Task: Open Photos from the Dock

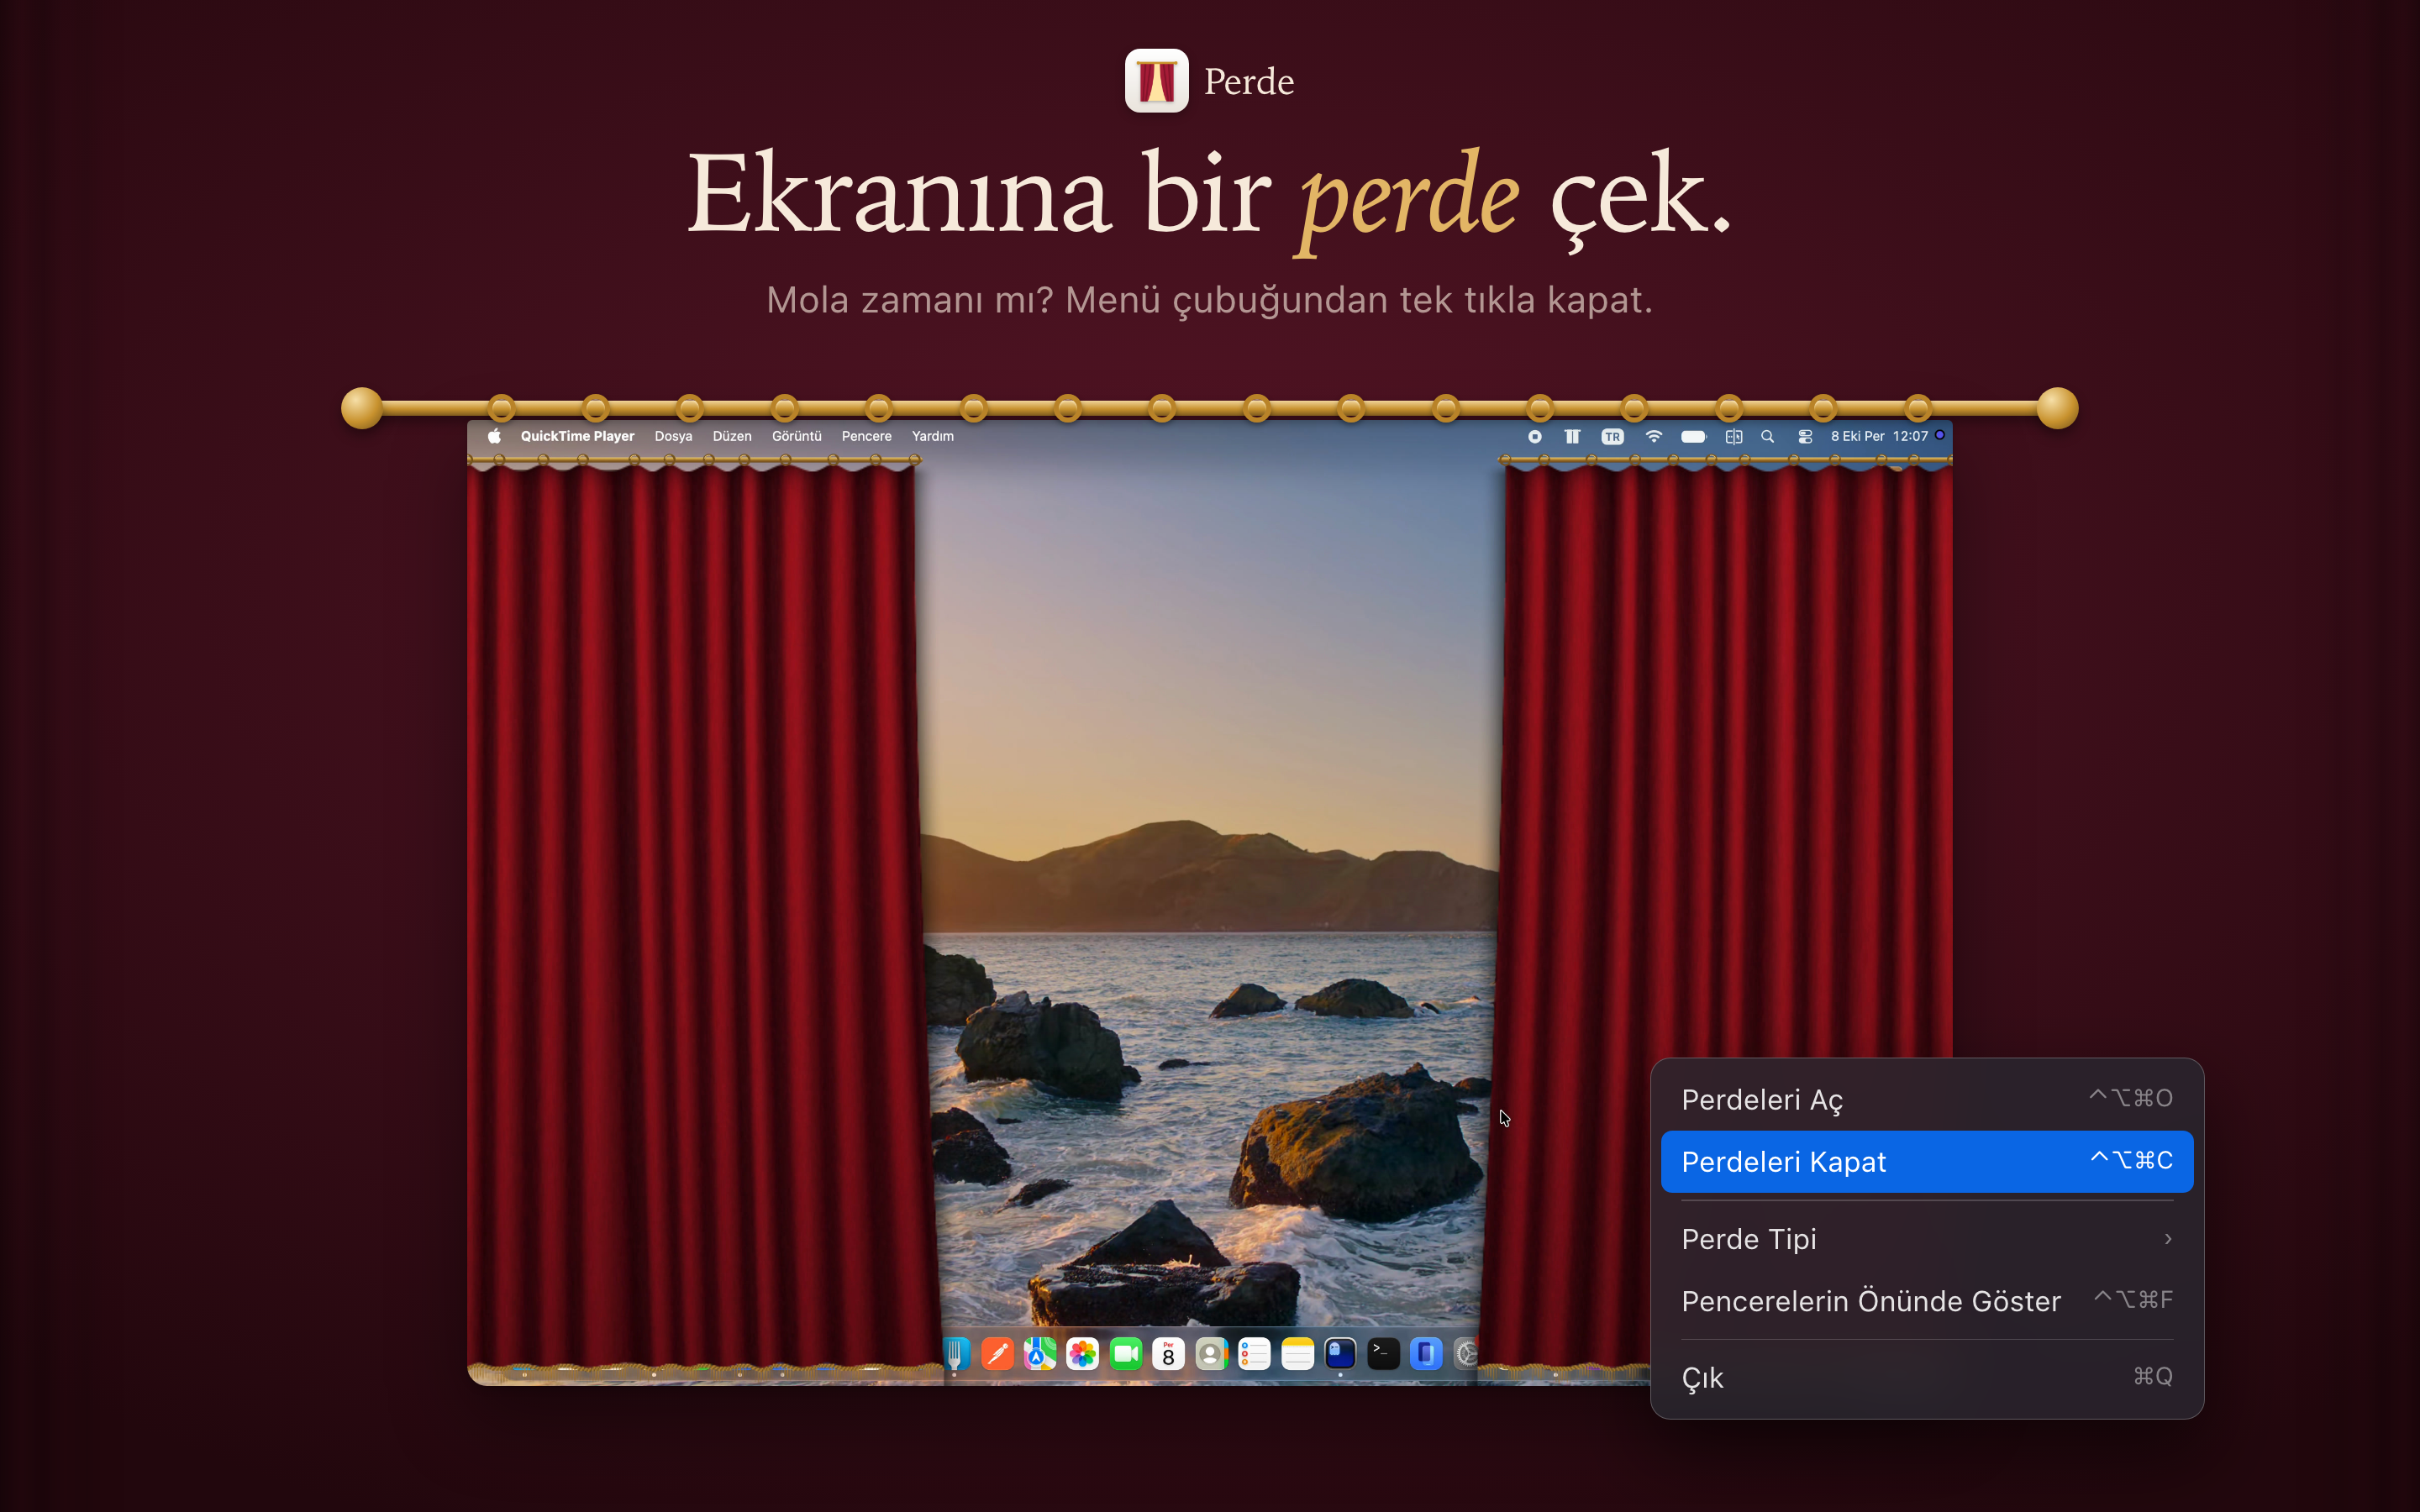Action: tap(1083, 1354)
